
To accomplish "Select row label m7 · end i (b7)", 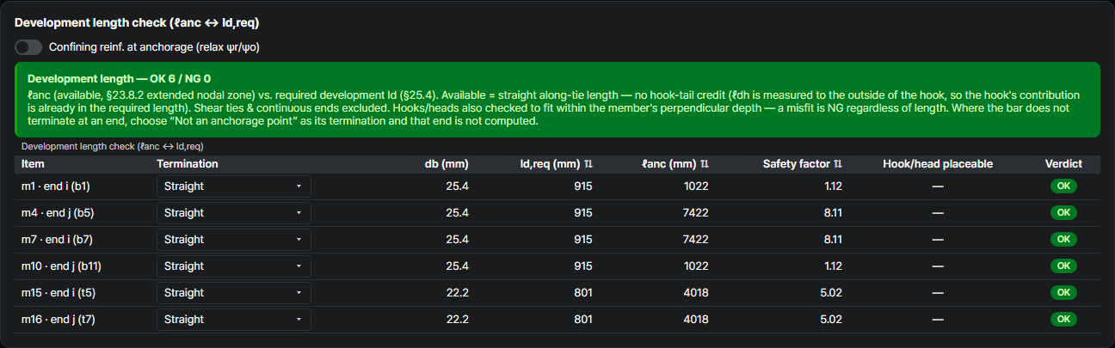I will 57,240.
